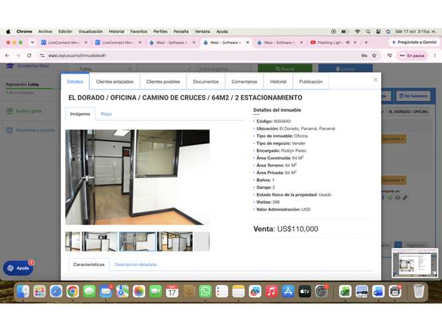Click the Chrome reload page icon

tap(29, 56)
